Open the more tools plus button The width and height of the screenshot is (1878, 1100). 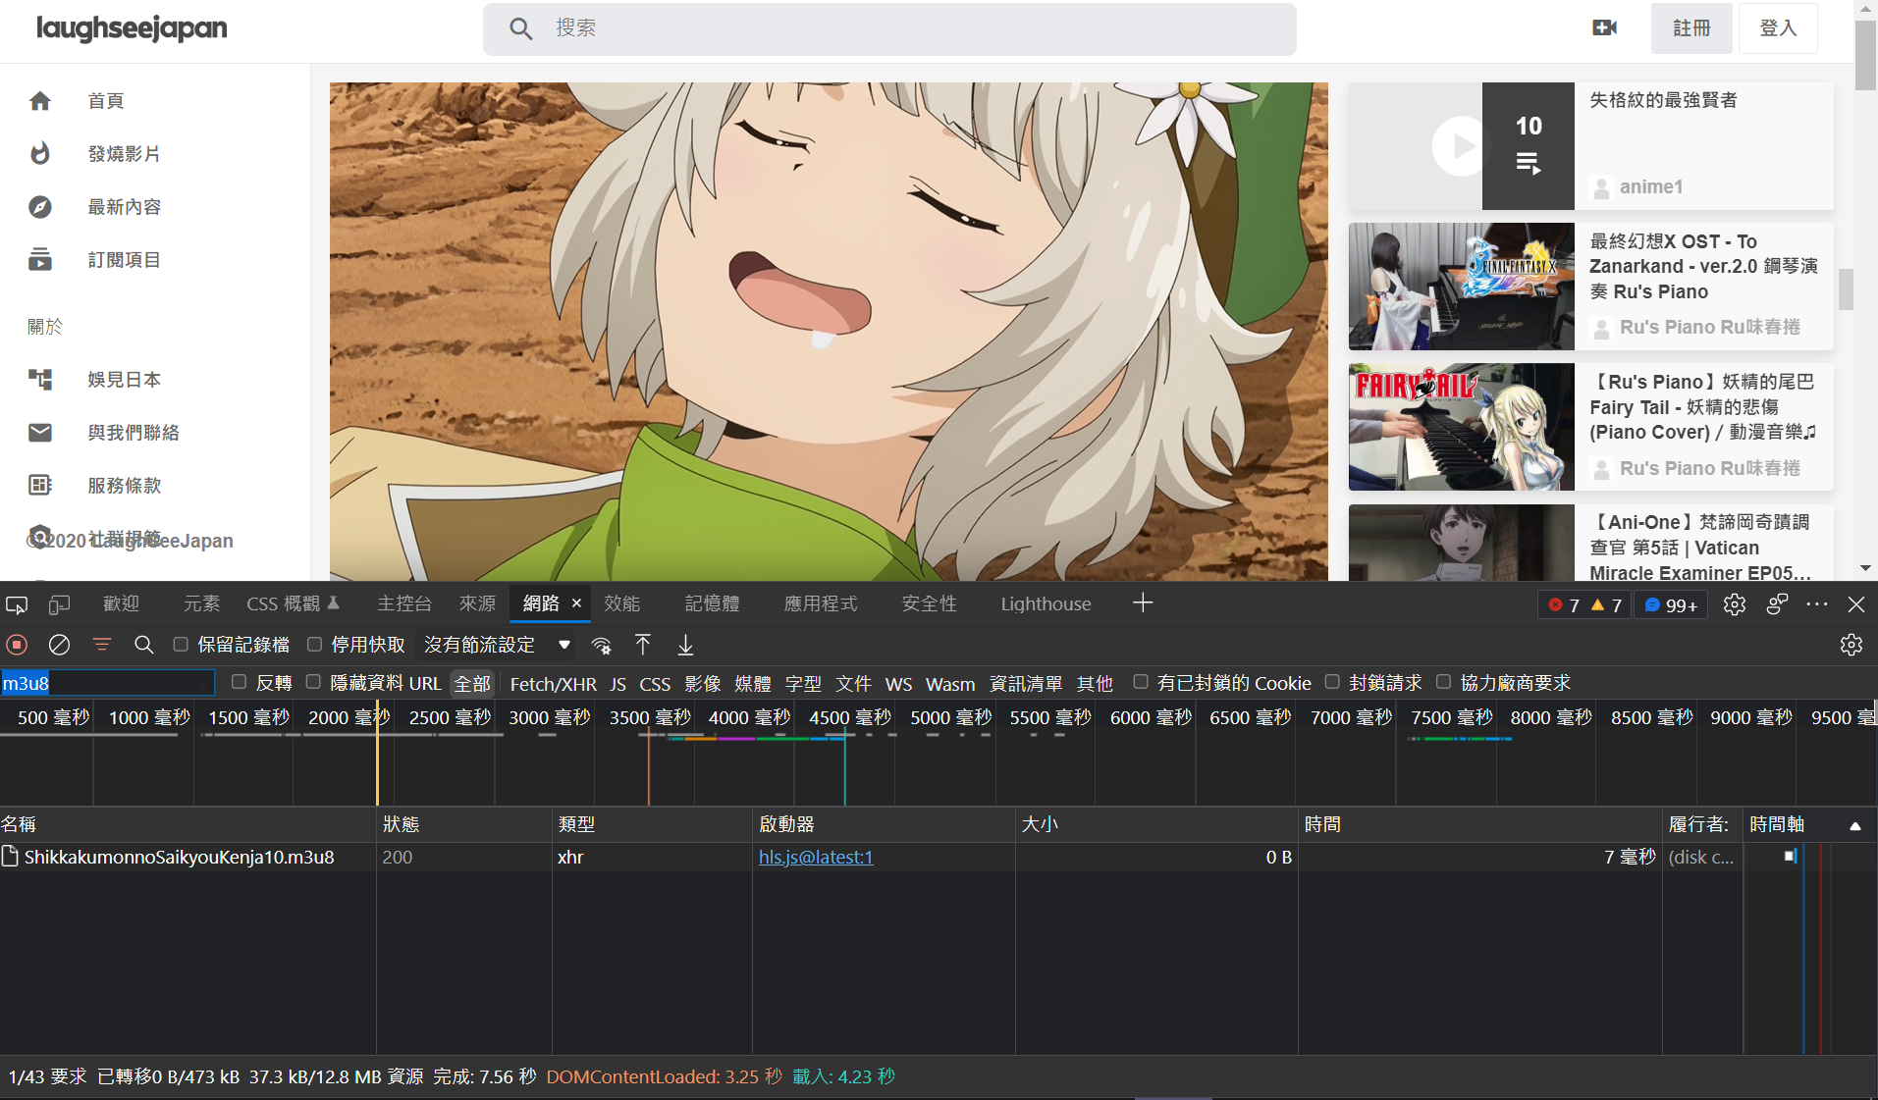(1143, 603)
